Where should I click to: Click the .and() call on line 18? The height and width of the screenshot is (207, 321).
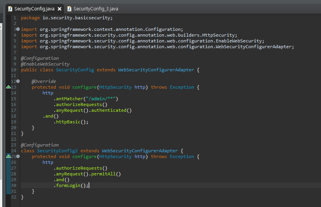[51, 116]
